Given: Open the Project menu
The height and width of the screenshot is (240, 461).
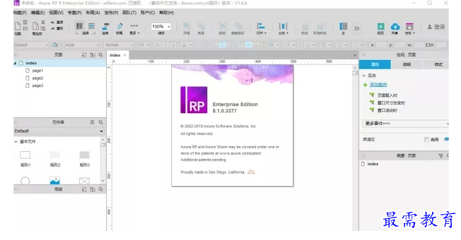Looking at the screenshot, I should point(75,13).
